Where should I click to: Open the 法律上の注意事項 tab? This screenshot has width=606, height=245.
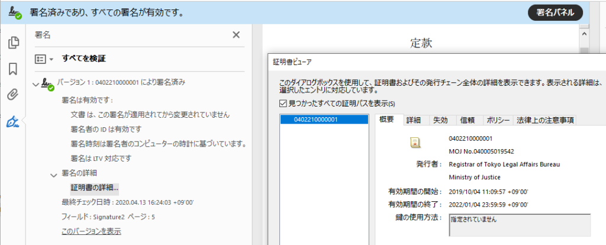pos(544,120)
